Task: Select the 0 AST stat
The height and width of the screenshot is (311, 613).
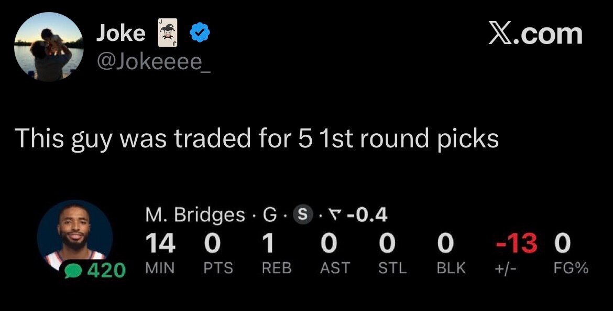Action: tap(329, 243)
